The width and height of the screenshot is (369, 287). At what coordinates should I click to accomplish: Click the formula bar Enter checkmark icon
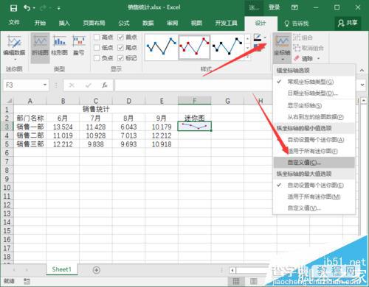click(x=88, y=85)
